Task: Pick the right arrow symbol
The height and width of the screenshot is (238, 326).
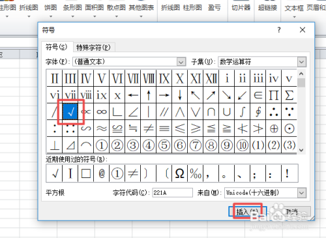Action: 164,95
